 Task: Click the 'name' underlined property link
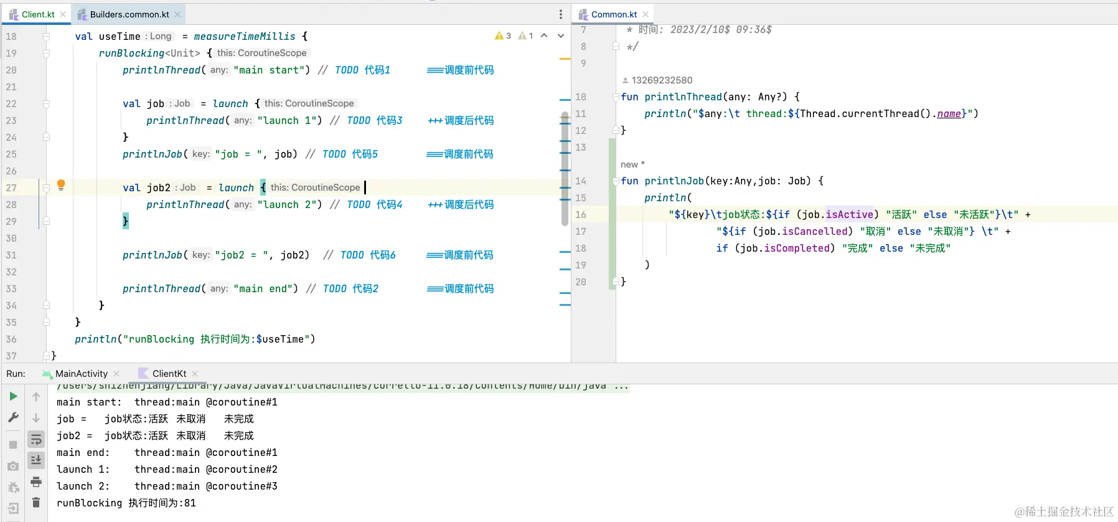(x=949, y=113)
